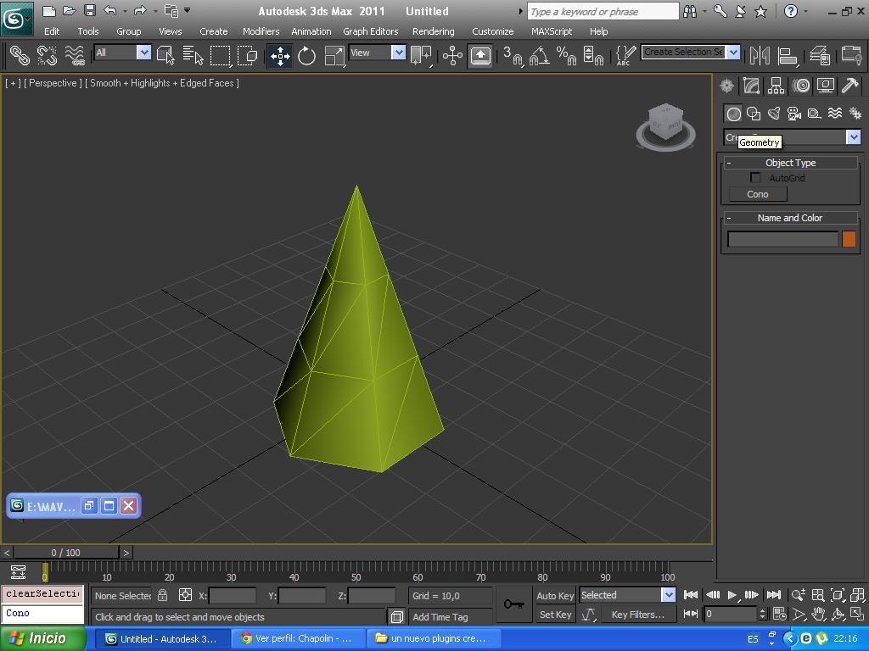Open the Create command panel tab
This screenshot has height=651, width=869.
click(726, 86)
